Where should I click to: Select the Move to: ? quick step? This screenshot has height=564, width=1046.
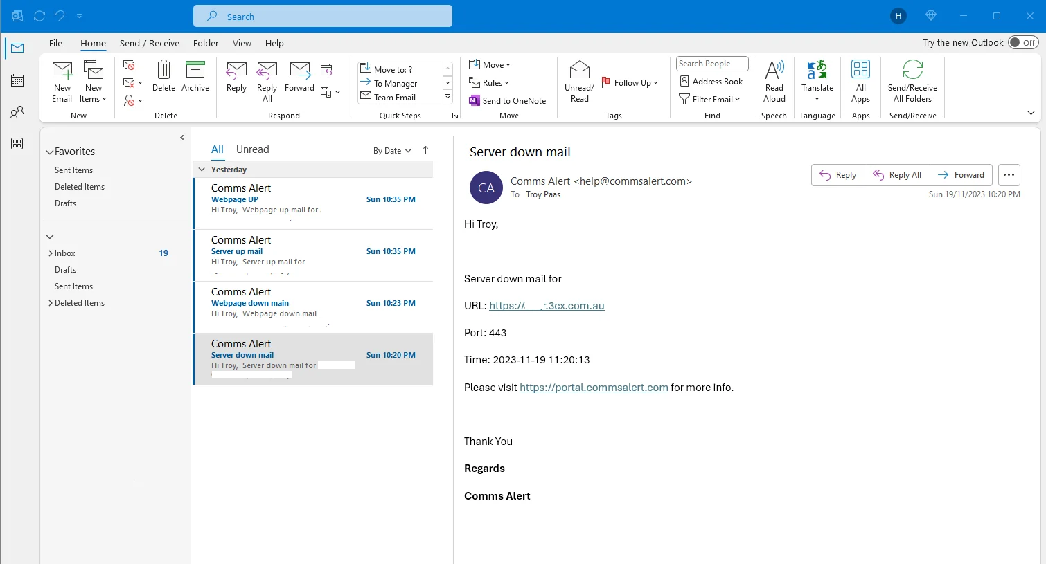[400, 69]
